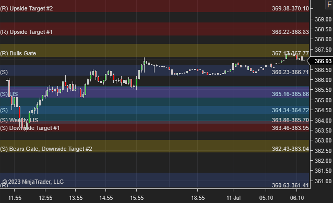This screenshot has height=203, width=333.
Task: Click the 11:55 time axis label
Action: click(15, 198)
